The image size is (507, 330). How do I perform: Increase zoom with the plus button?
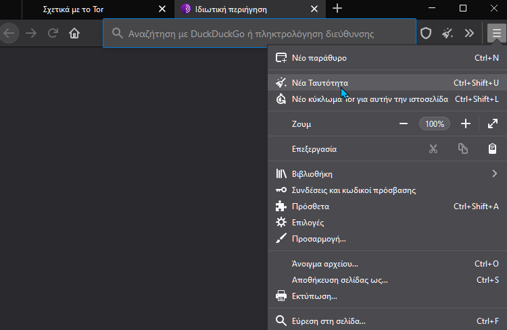[x=465, y=123]
